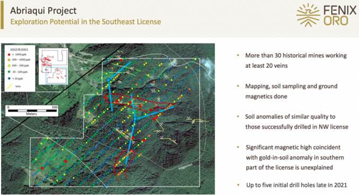Click the yellow 100–300 ppb legend dot
This screenshot has width=359, height=195.
(x=9, y=65)
